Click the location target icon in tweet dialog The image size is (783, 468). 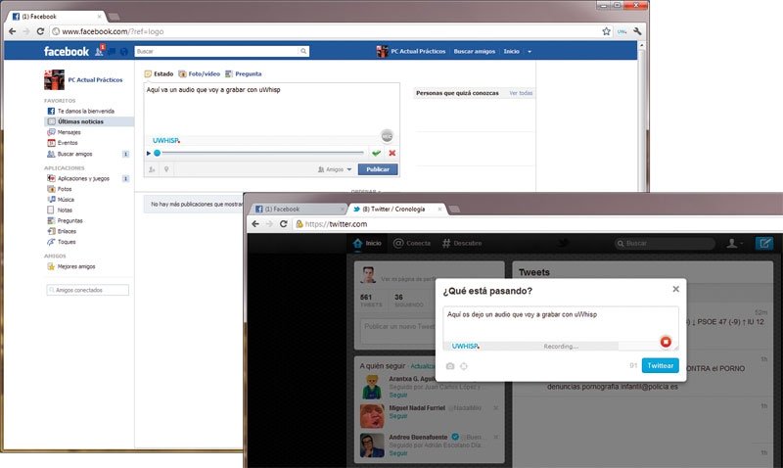pos(464,366)
